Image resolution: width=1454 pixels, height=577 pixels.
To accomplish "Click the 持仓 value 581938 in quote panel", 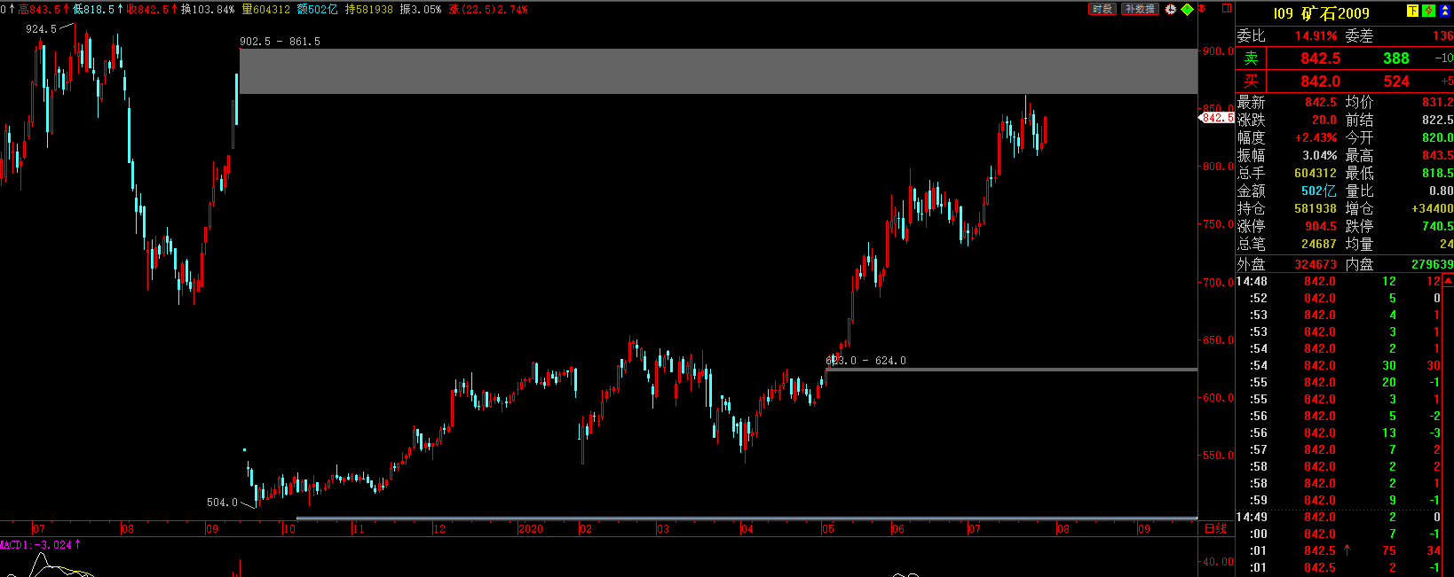I will 1316,209.
